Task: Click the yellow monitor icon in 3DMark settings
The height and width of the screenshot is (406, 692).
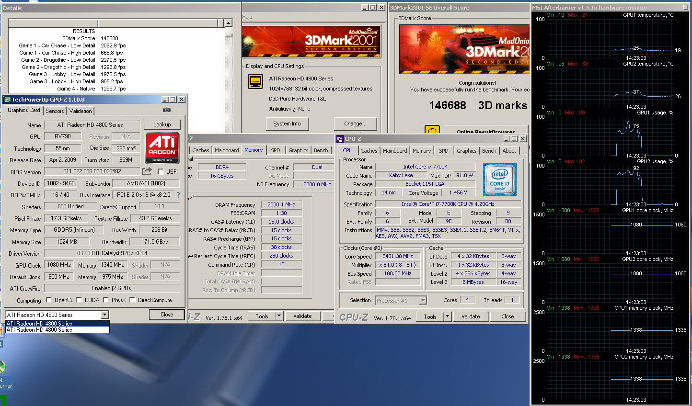Action: [255, 81]
